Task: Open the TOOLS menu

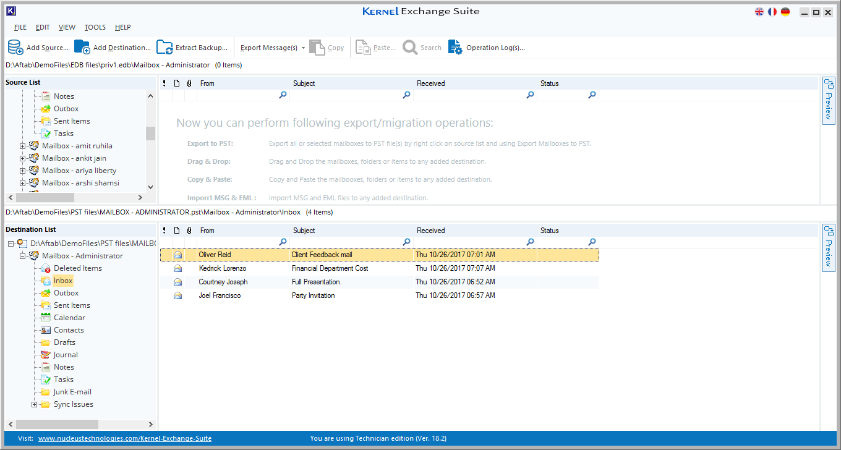Action: click(x=95, y=27)
